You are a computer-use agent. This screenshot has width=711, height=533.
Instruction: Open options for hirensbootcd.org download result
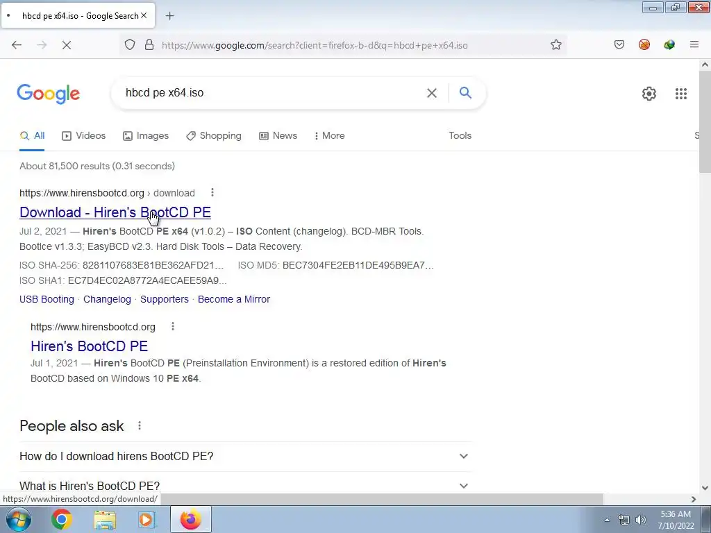212,193
